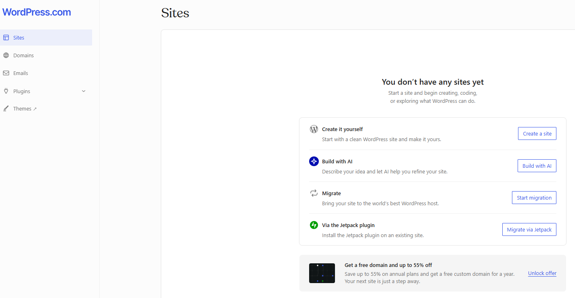Click the Migrate via Jetpack button
The image size is (575, 298).
pos(529,229)
